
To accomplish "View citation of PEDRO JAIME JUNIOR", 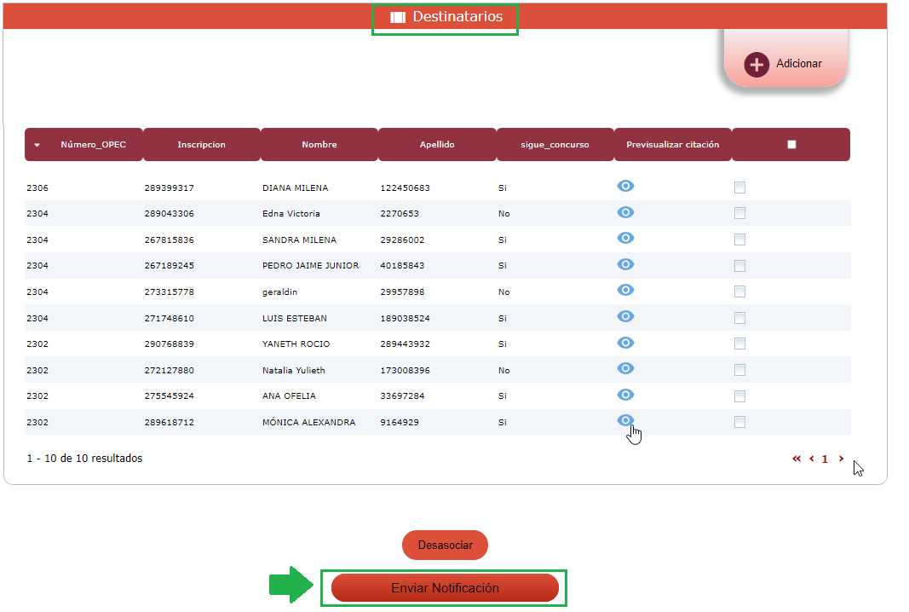I will pos(625,264).
